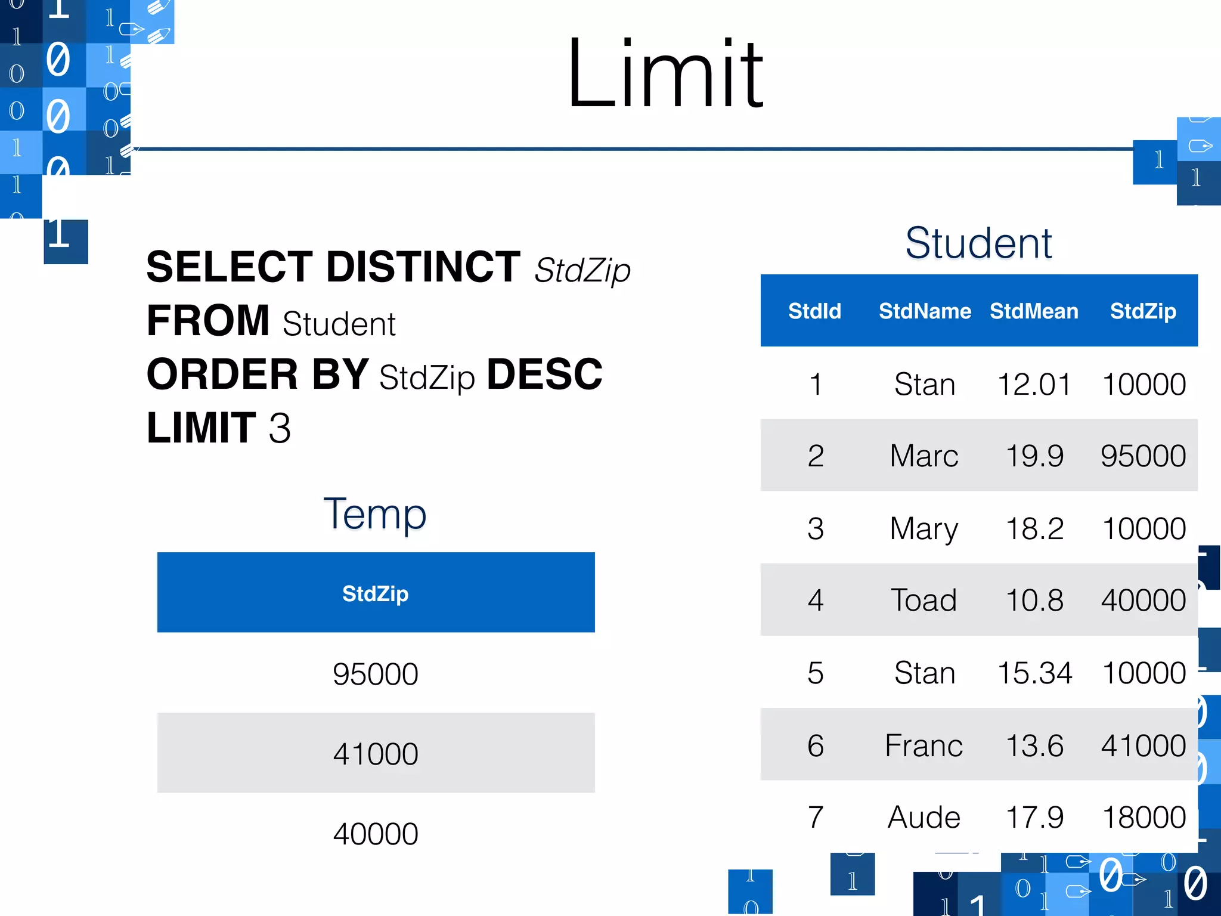1221x916 pixels.
Task: Select the StdName column header
Action: pyautogui.click(x=925, y=311)
